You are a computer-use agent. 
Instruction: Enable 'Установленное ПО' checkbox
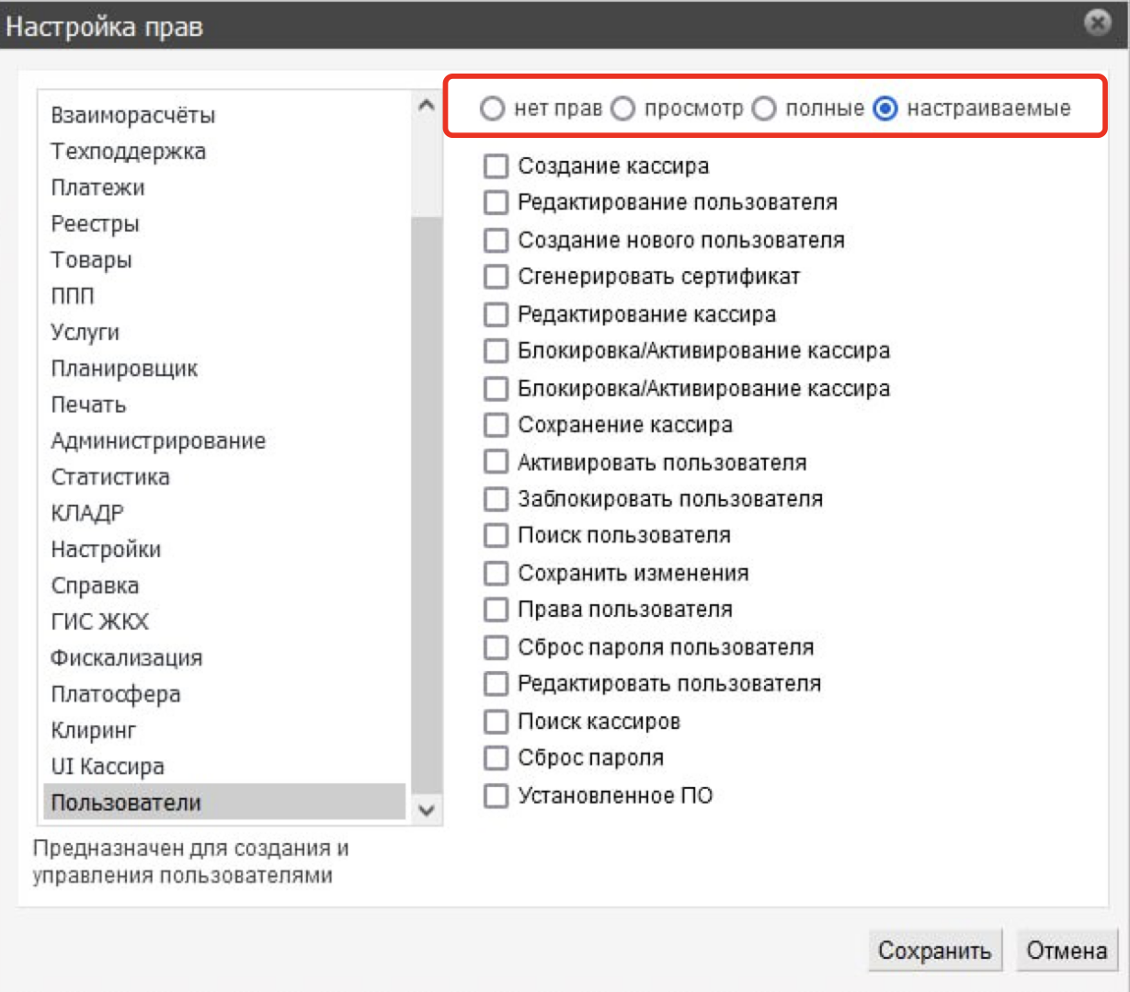[496, 795]
